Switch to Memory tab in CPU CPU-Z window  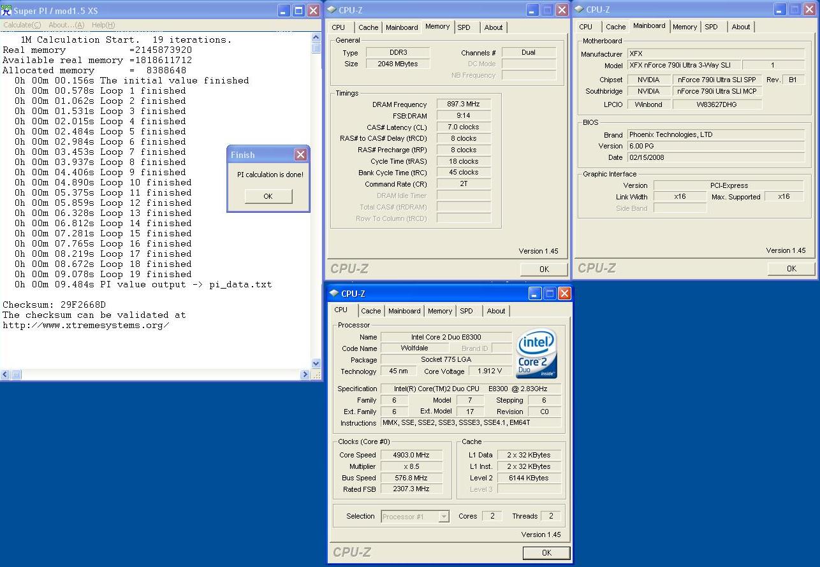[440, 311]
